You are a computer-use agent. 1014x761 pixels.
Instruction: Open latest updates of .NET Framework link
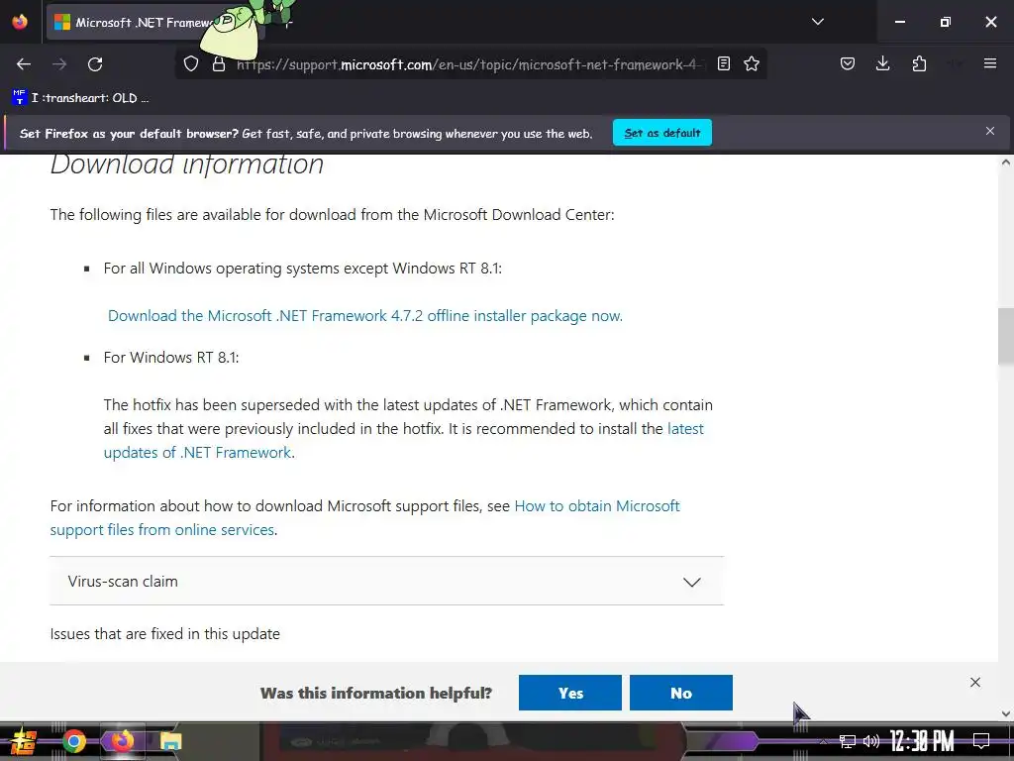404,441
